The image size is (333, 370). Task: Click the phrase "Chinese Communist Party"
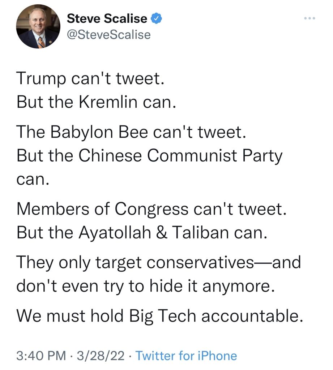click(x=180, y=156)
